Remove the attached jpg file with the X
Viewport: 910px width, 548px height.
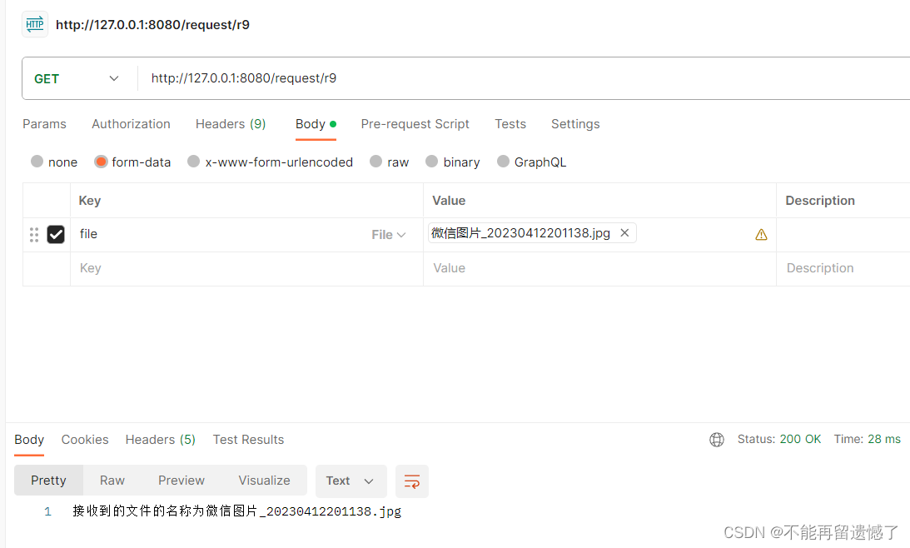(624, 233)
